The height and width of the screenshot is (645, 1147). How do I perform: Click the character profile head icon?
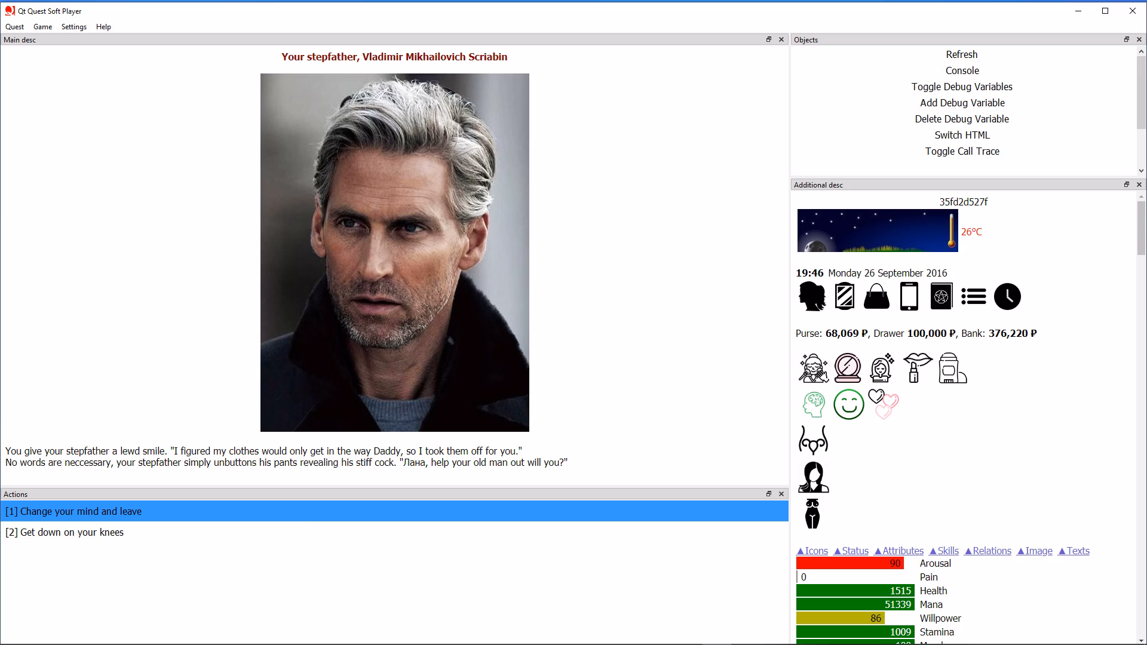[812, 296]
